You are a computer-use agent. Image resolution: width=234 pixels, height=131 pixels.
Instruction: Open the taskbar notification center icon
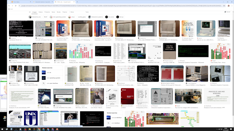(231, 129)
